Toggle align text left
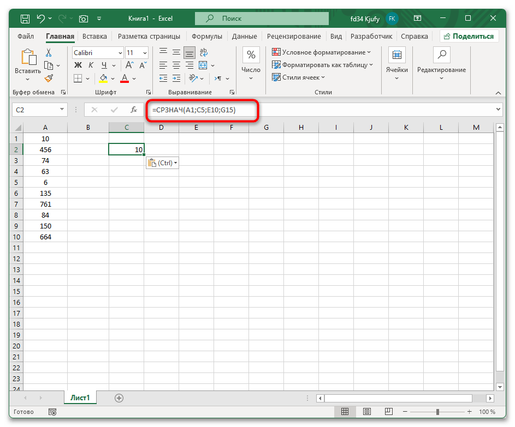Image resolution: width=515 pixels, height=427 pixels. coord(163,65)
